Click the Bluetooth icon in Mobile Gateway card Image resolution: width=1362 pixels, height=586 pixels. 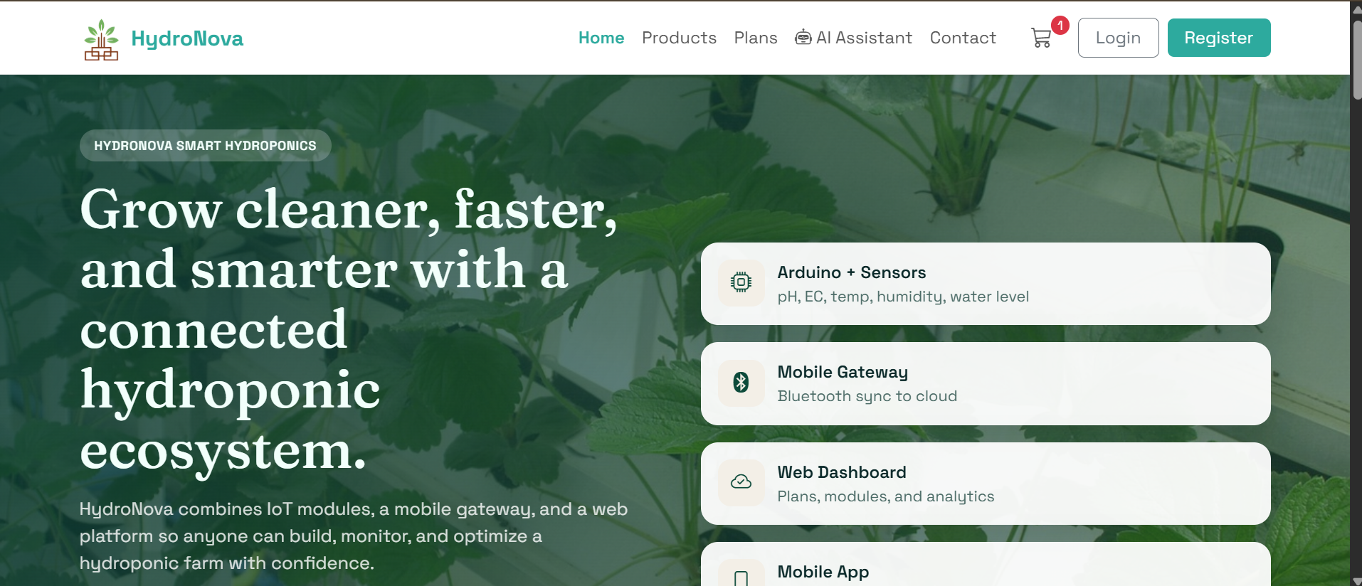[x=741, y=383]
